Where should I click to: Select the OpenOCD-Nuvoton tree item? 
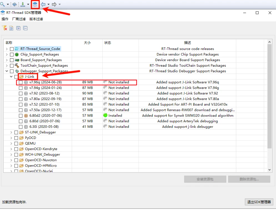point(41,160)
